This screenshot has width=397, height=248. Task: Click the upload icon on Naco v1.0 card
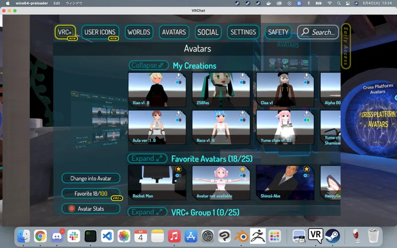click(243, 113)
